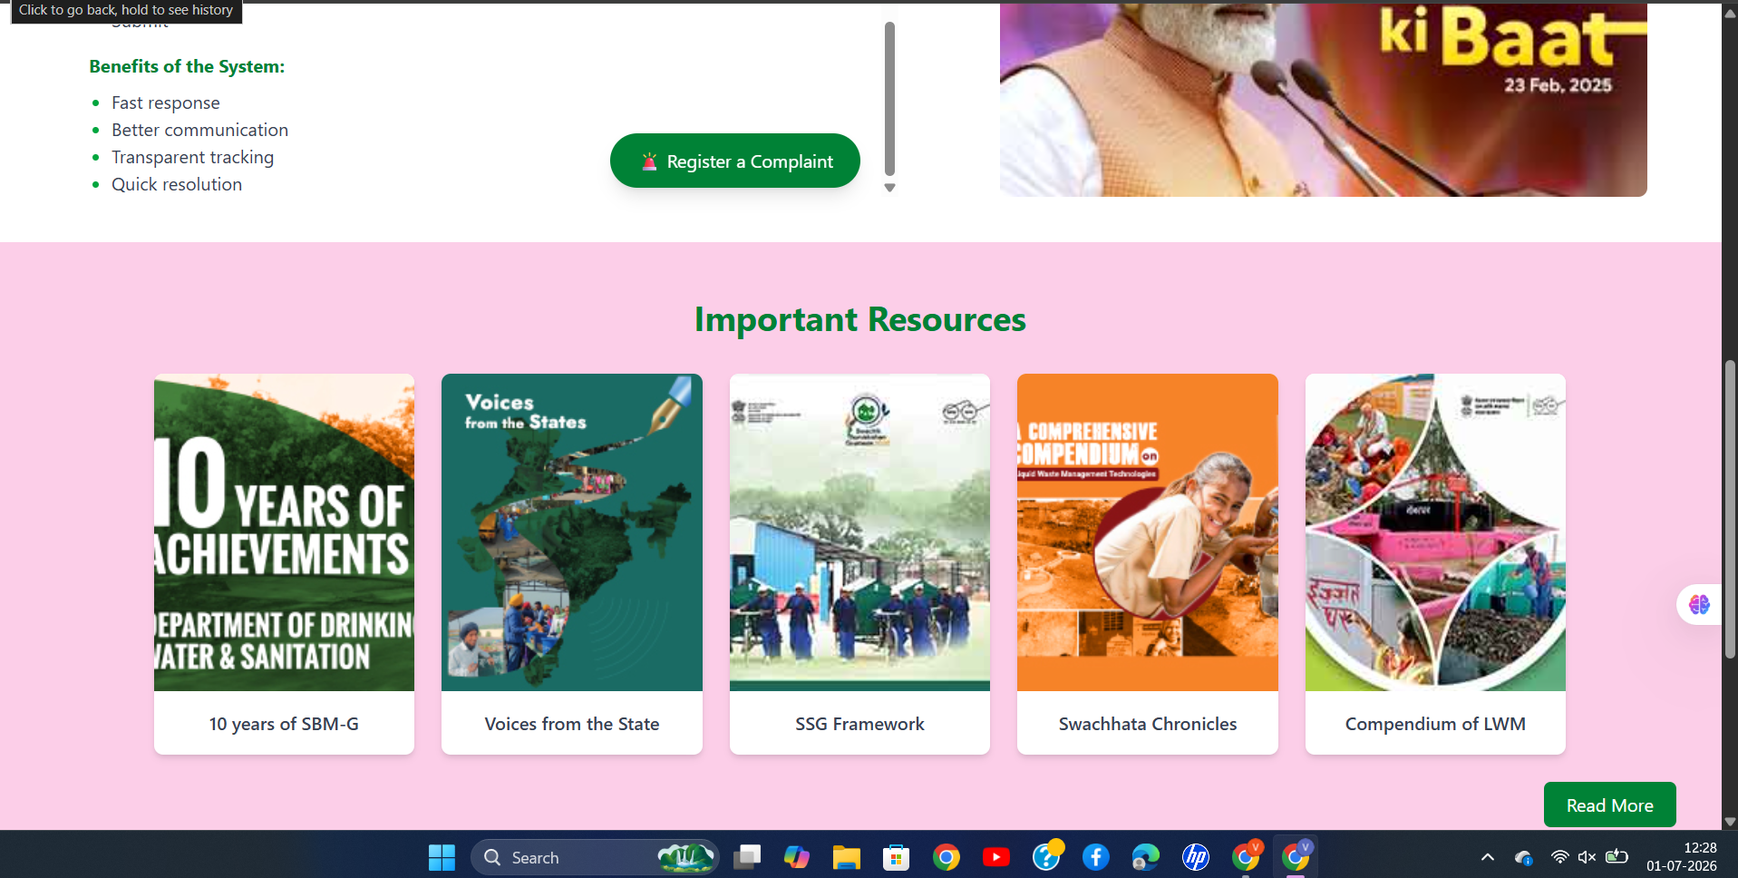Show hidden system tray icons

[x=1488, y=857]
